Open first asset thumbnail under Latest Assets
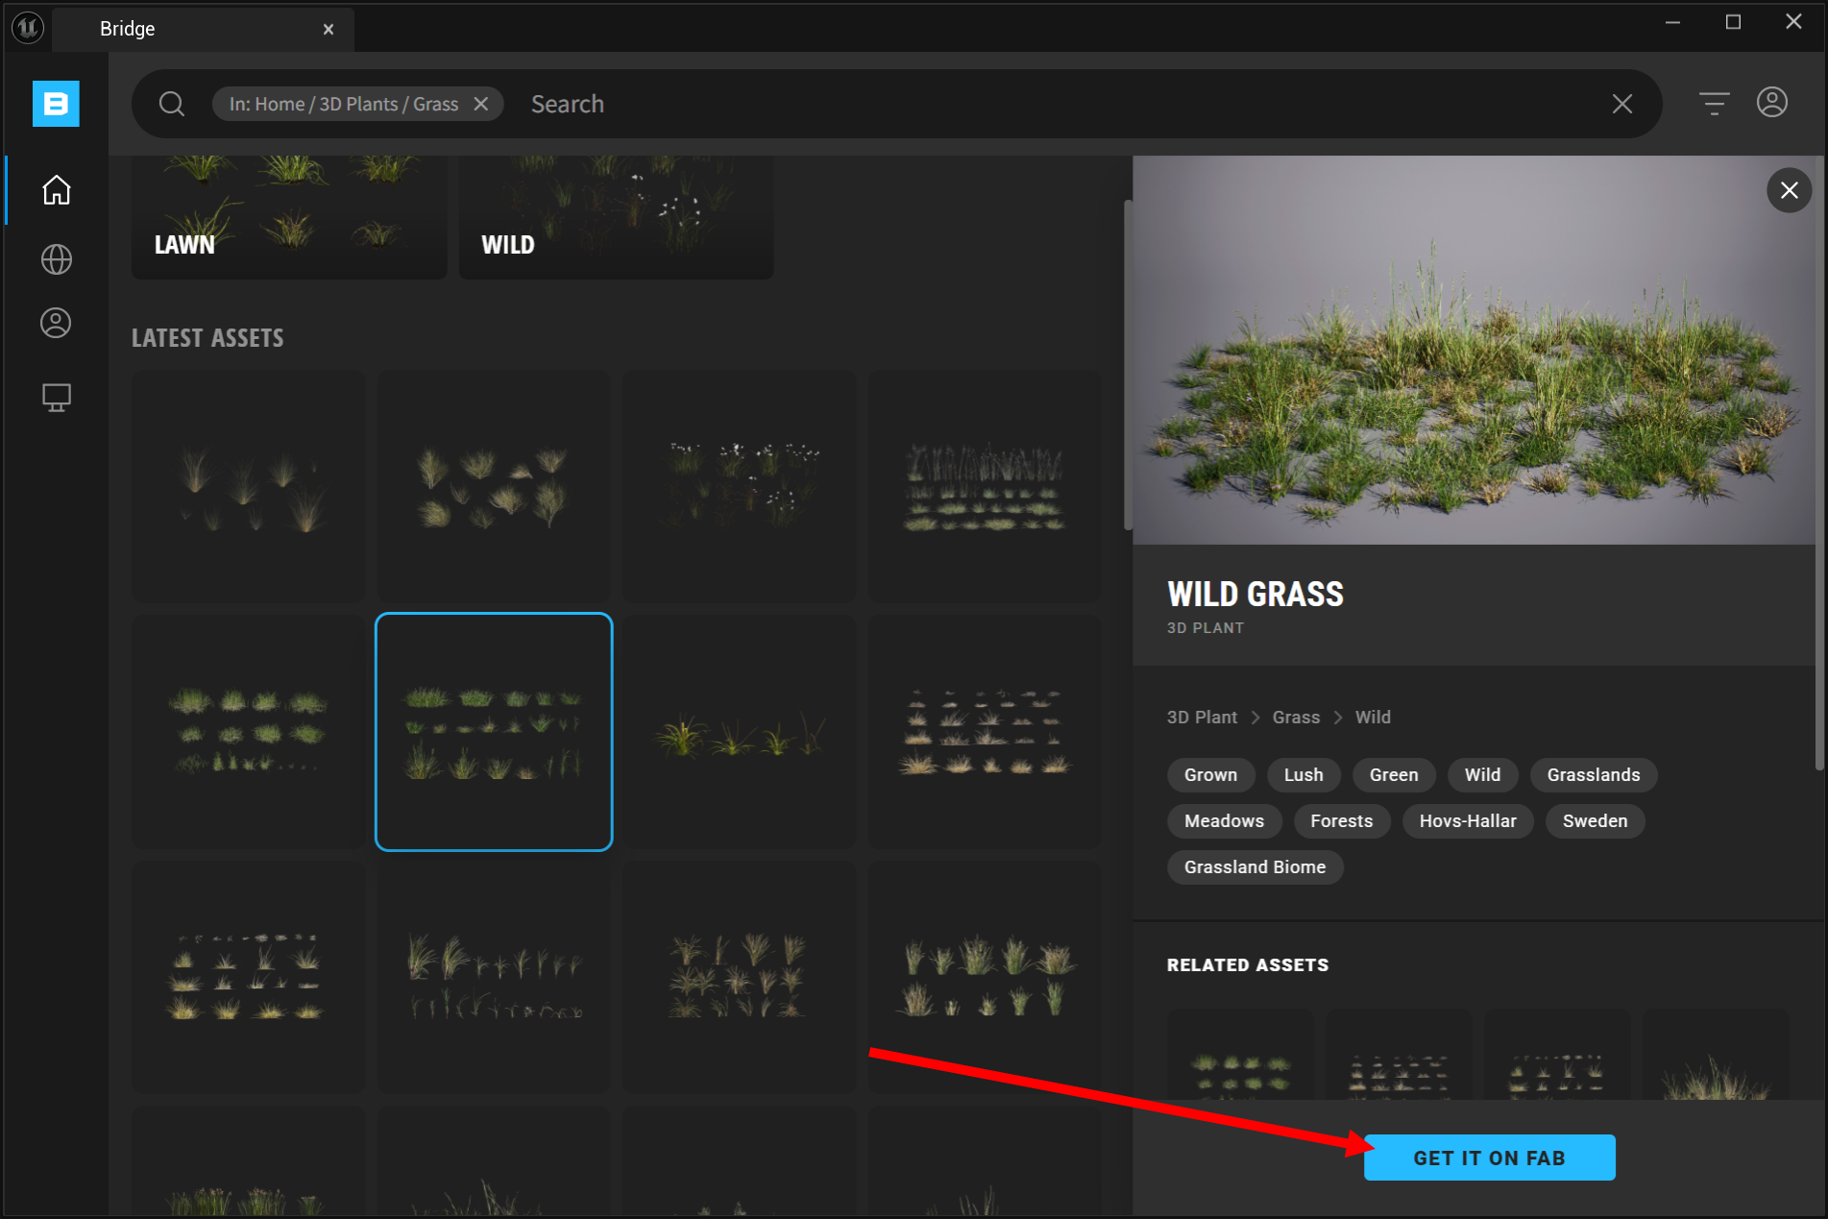 pyautogui.click(x=249, y=487)
